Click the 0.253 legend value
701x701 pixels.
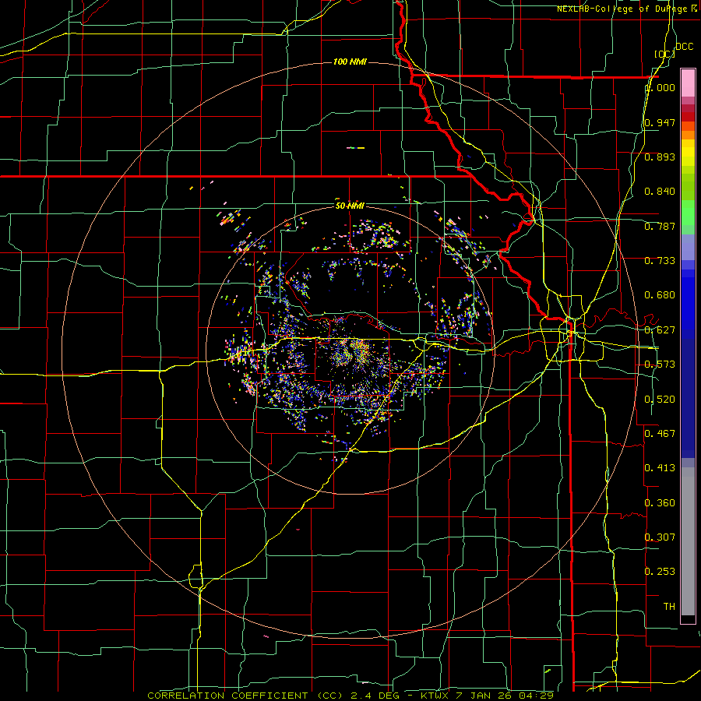click(660, 572)
